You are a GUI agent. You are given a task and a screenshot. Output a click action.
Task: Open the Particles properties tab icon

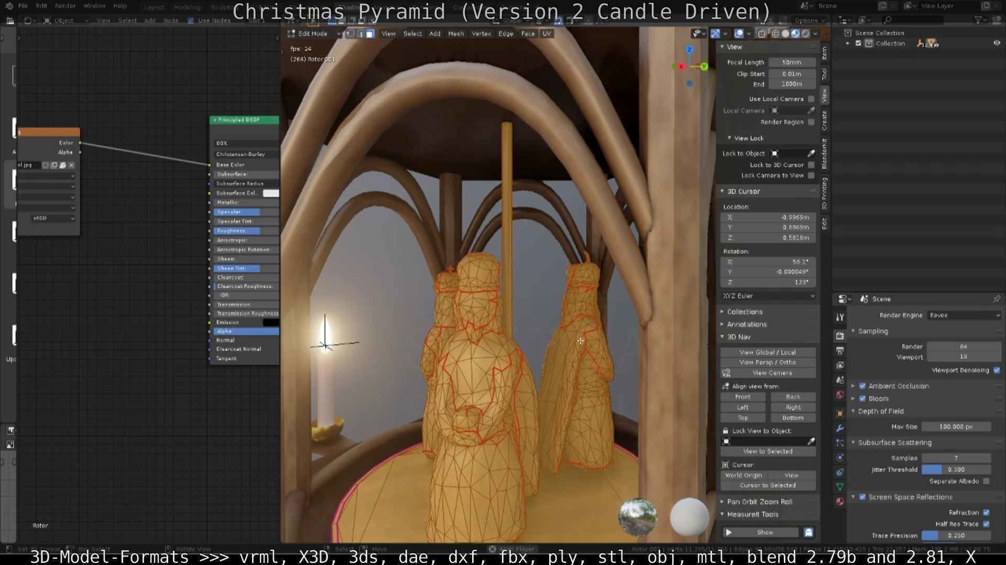click(x=840, y=443)
